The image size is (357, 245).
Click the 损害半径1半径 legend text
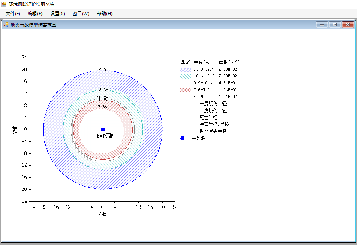[214, 125]
